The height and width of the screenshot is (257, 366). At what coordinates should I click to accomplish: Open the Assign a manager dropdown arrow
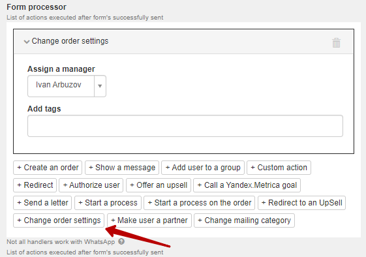(100, 86)
